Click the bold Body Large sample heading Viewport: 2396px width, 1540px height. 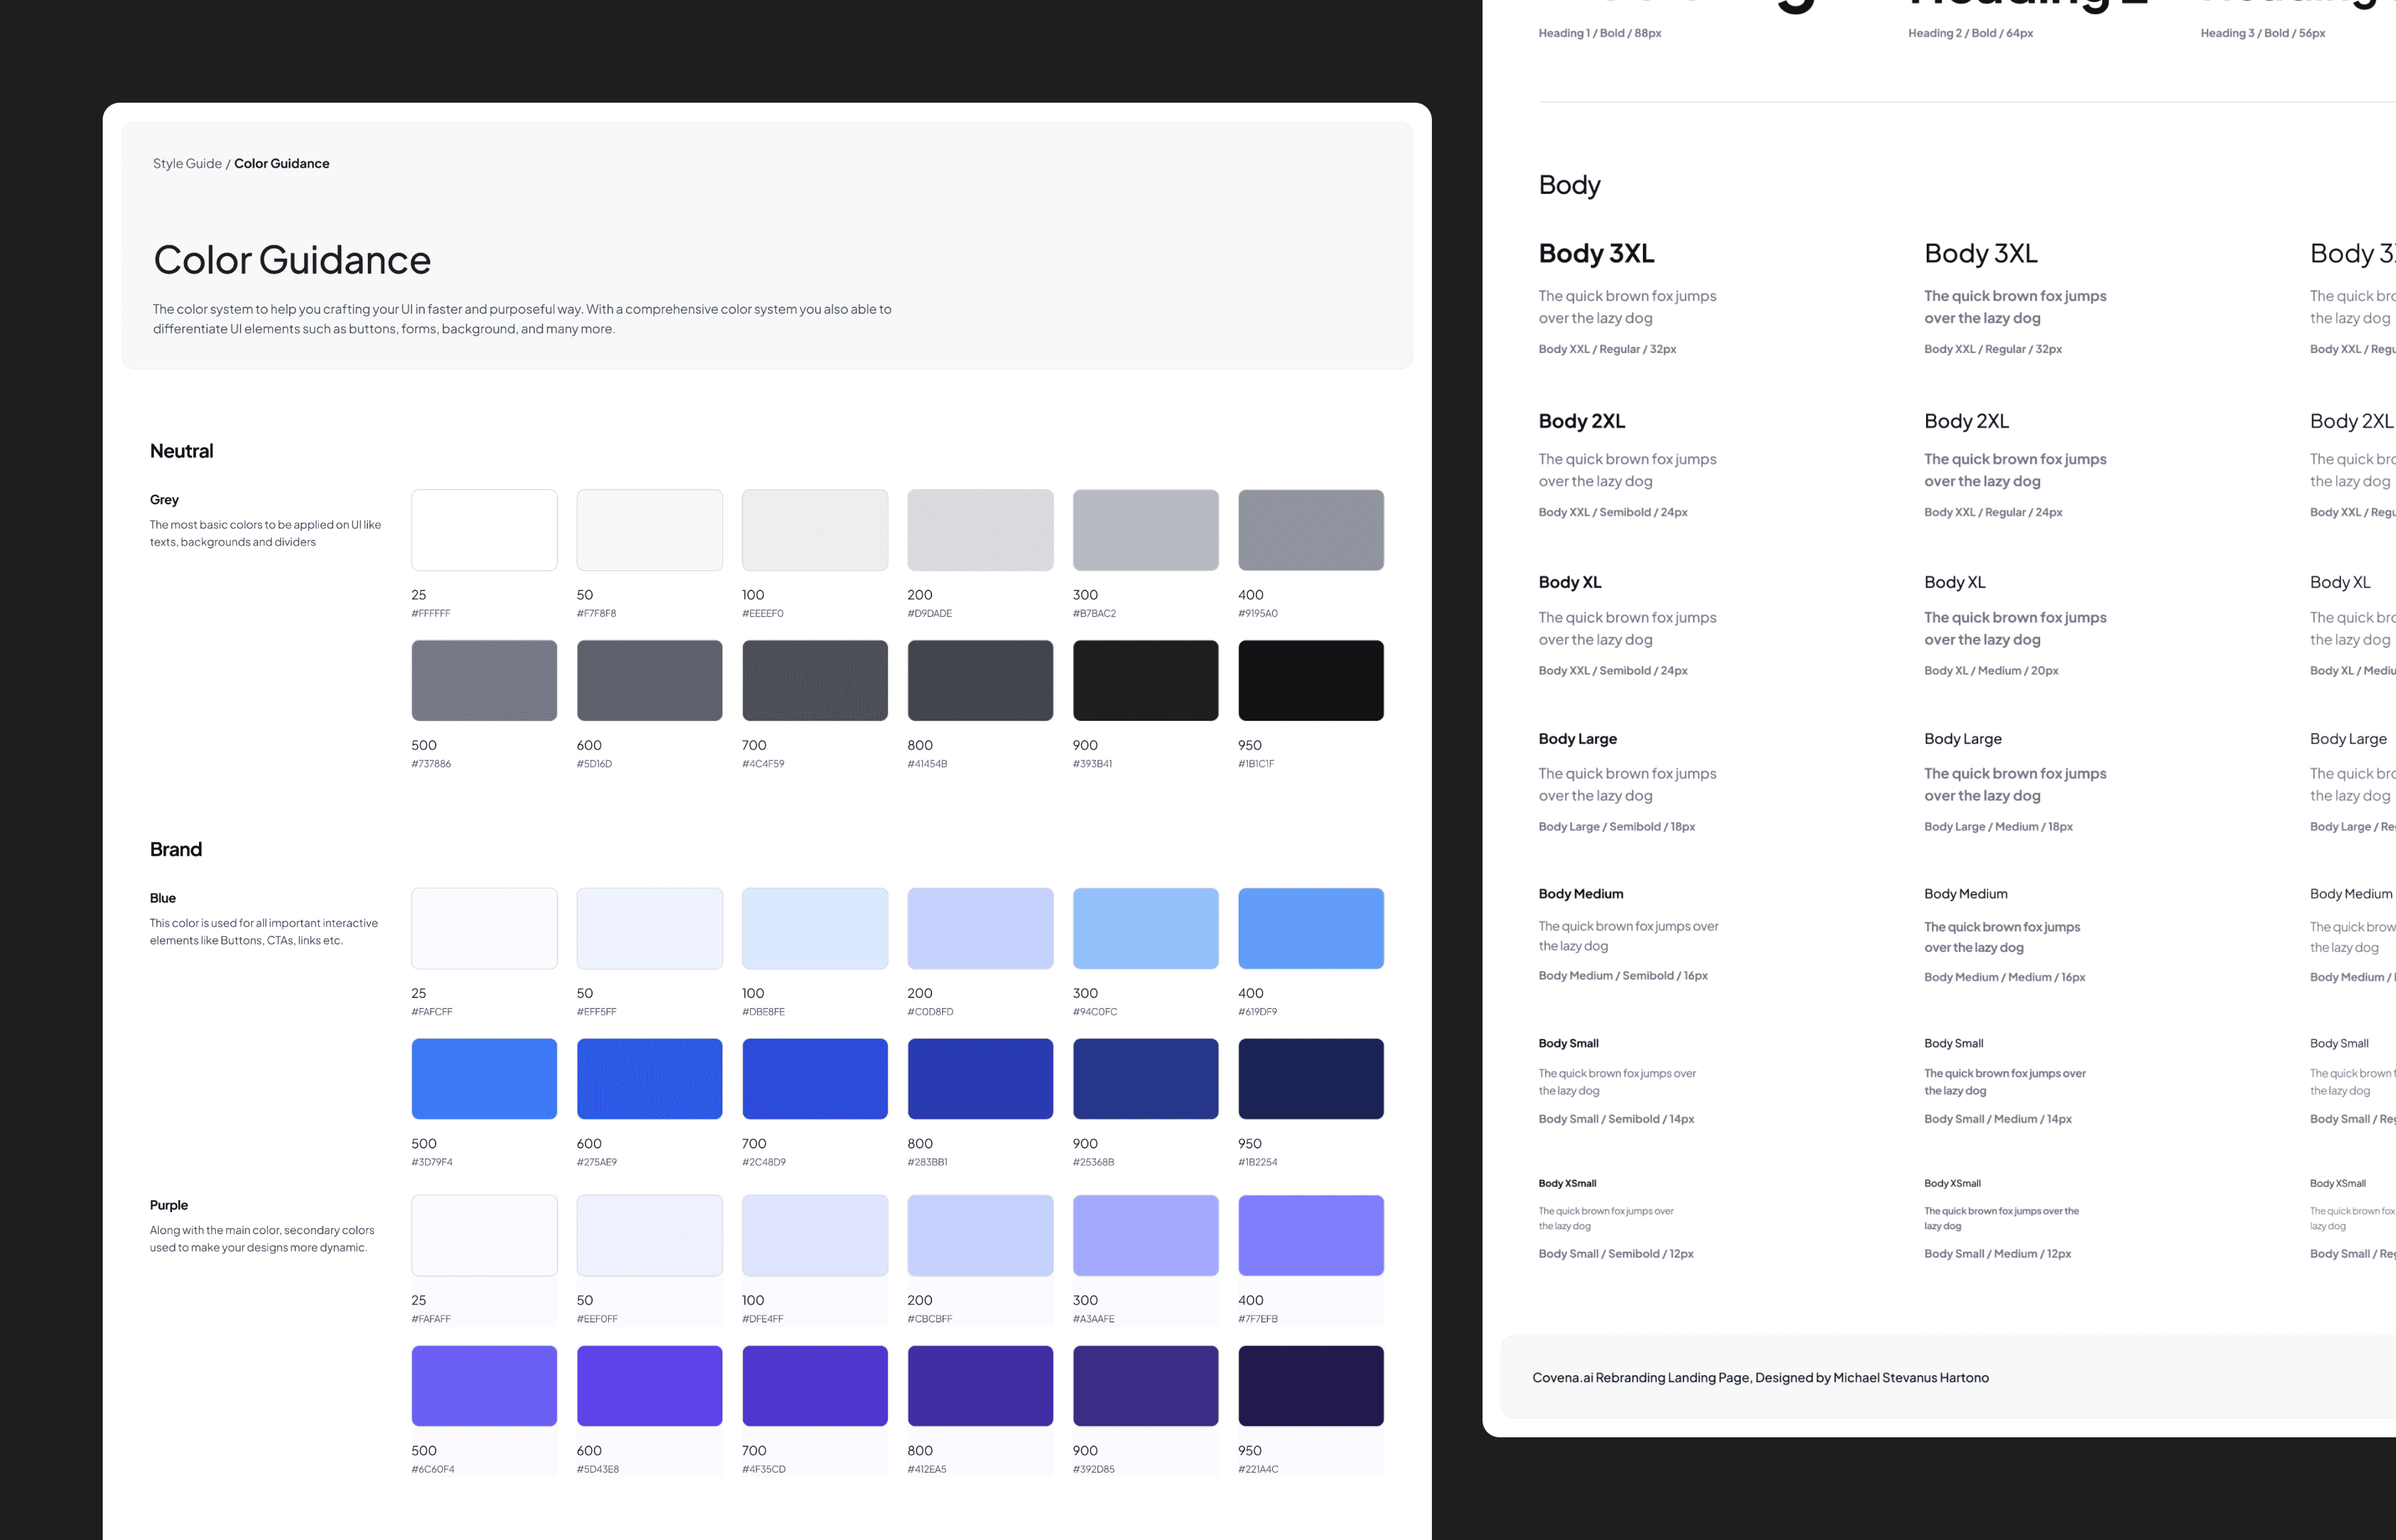1578,739
